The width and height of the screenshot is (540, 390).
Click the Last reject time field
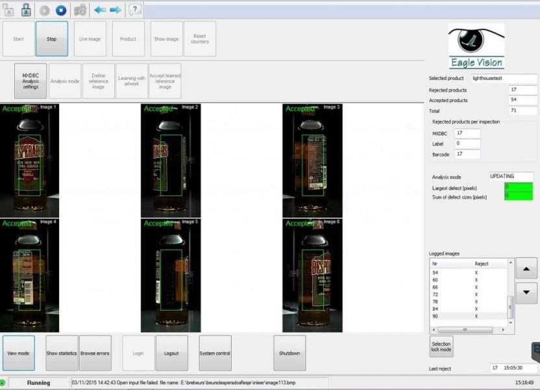(513, 368)
